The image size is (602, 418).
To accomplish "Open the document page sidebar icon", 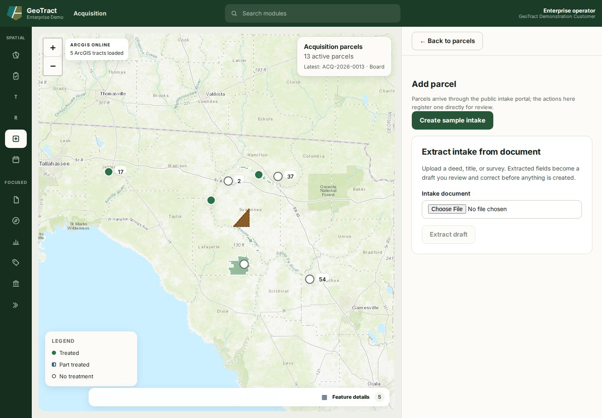I will (x=16, y=200).
